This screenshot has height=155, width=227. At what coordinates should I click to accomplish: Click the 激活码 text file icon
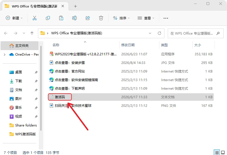pyautogui.click(x=51, y=97)
